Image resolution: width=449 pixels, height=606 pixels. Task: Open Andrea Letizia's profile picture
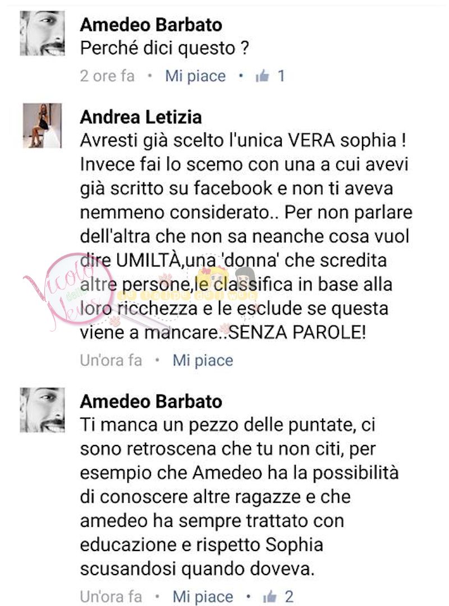[42, 125]
